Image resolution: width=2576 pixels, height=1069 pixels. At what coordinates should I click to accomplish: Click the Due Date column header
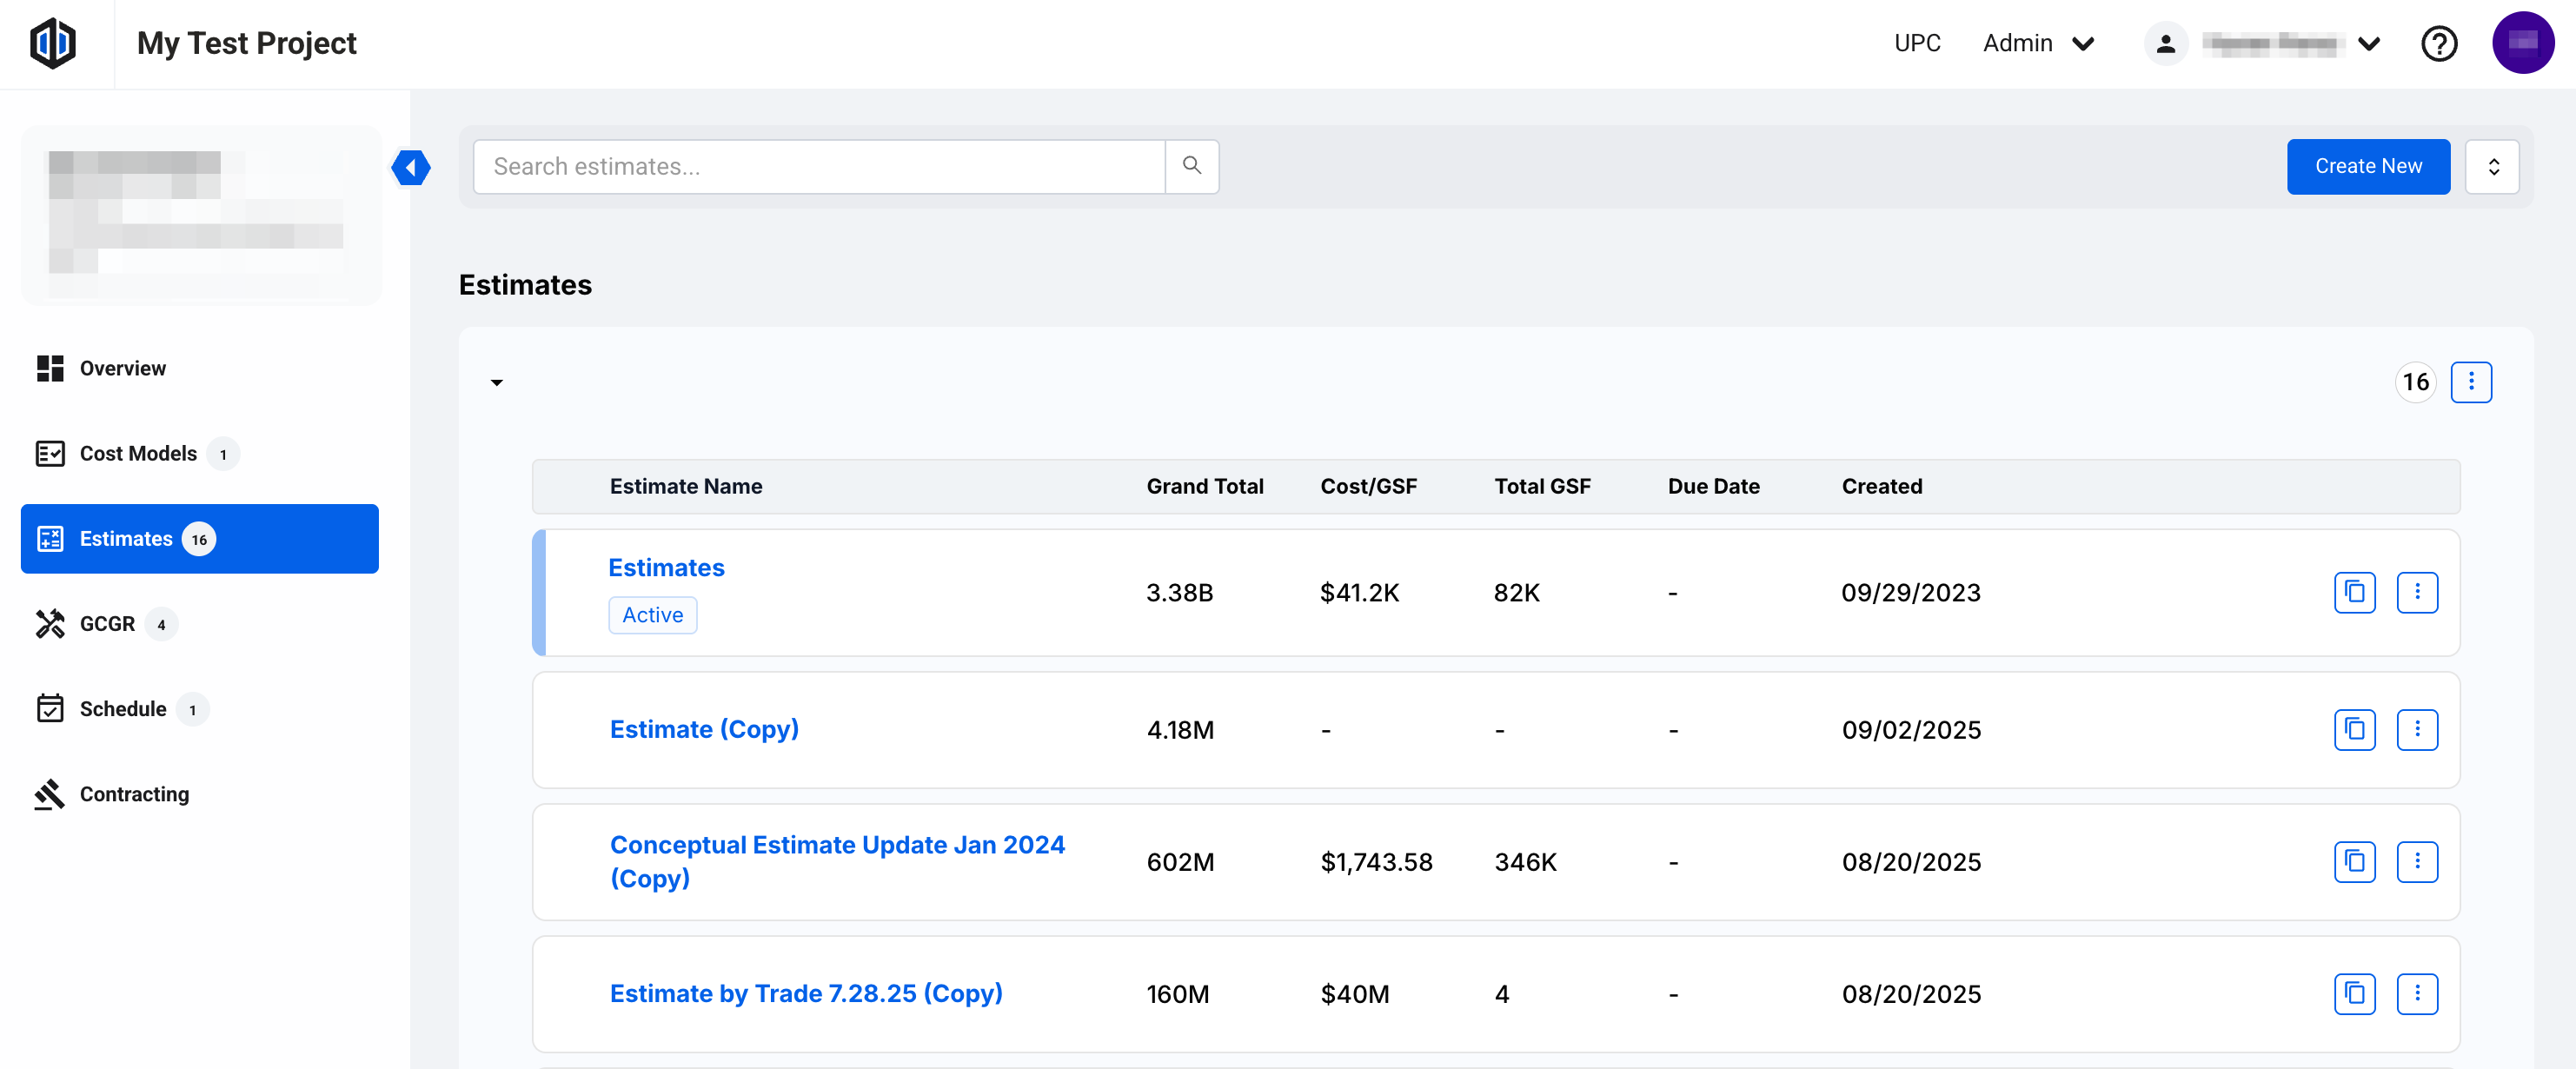(x=1714, y=487)
